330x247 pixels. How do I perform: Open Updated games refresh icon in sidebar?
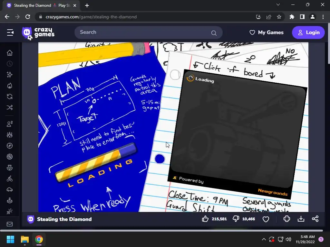point(10,96)
